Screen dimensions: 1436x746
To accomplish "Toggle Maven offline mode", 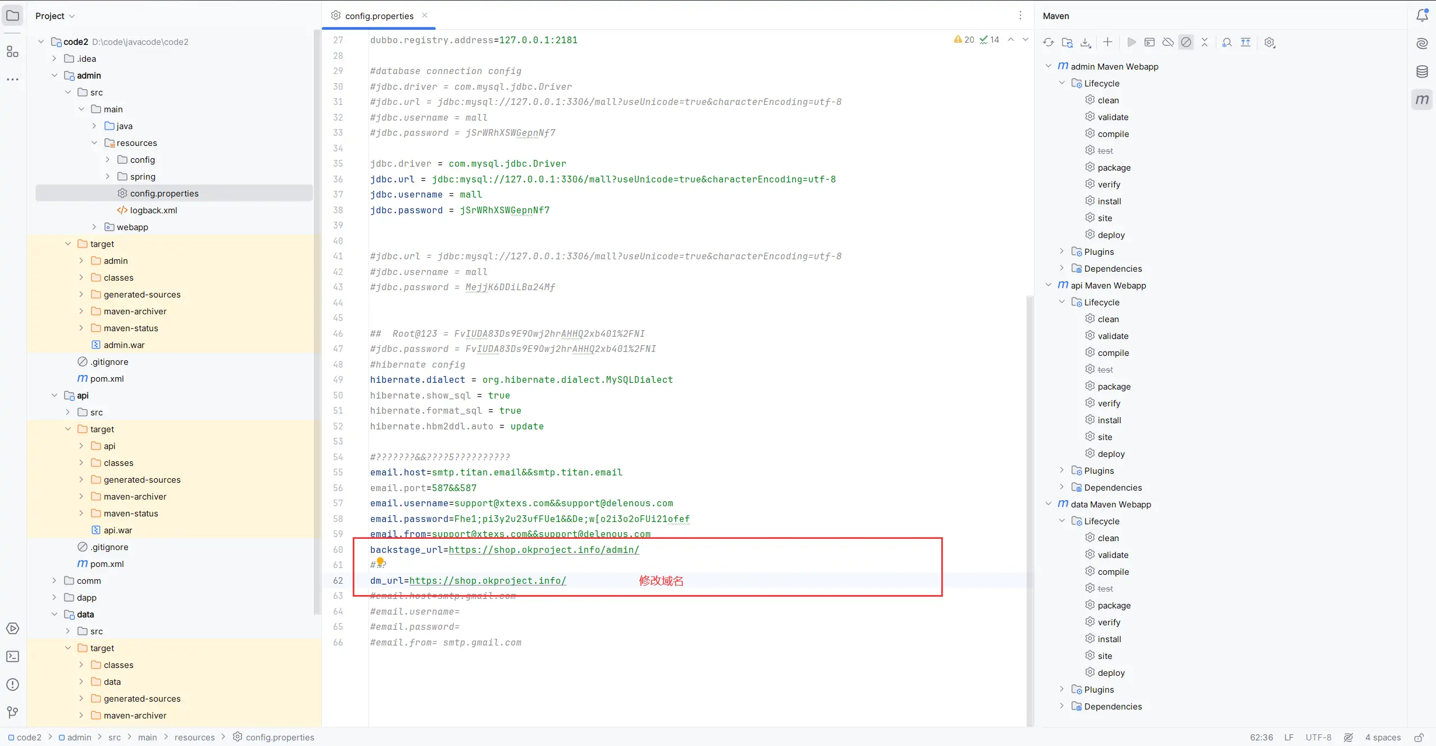I will [1168, 42].
